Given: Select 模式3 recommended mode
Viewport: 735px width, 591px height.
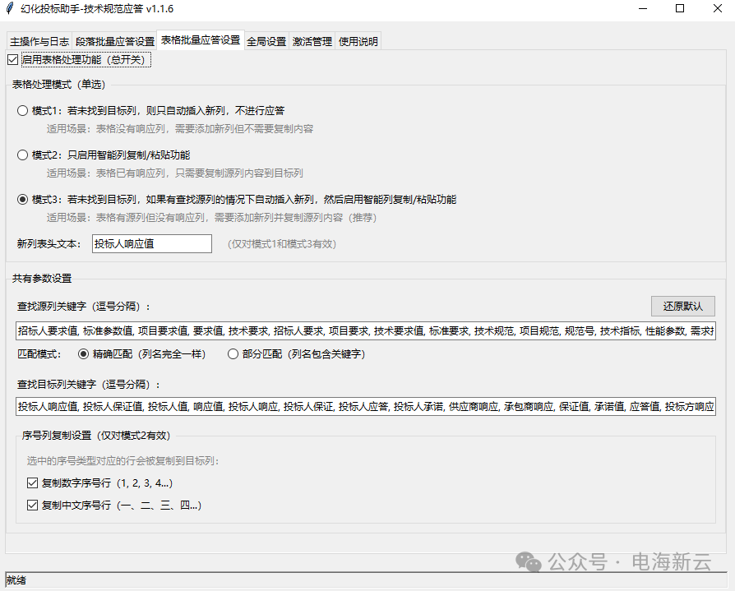Looking at the screenshot, I should [x=22, y=199].
